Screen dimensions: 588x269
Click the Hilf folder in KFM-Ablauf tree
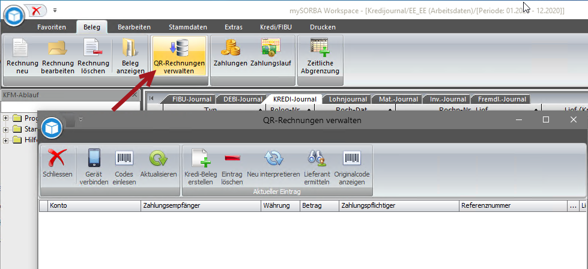(x=25, y=141)
